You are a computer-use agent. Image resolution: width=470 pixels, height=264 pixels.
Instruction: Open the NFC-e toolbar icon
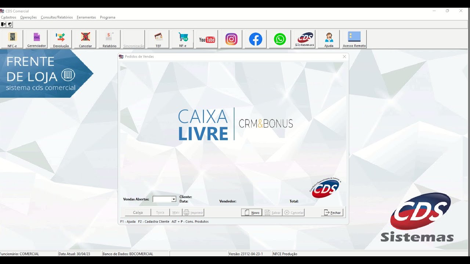coord(12,39)
